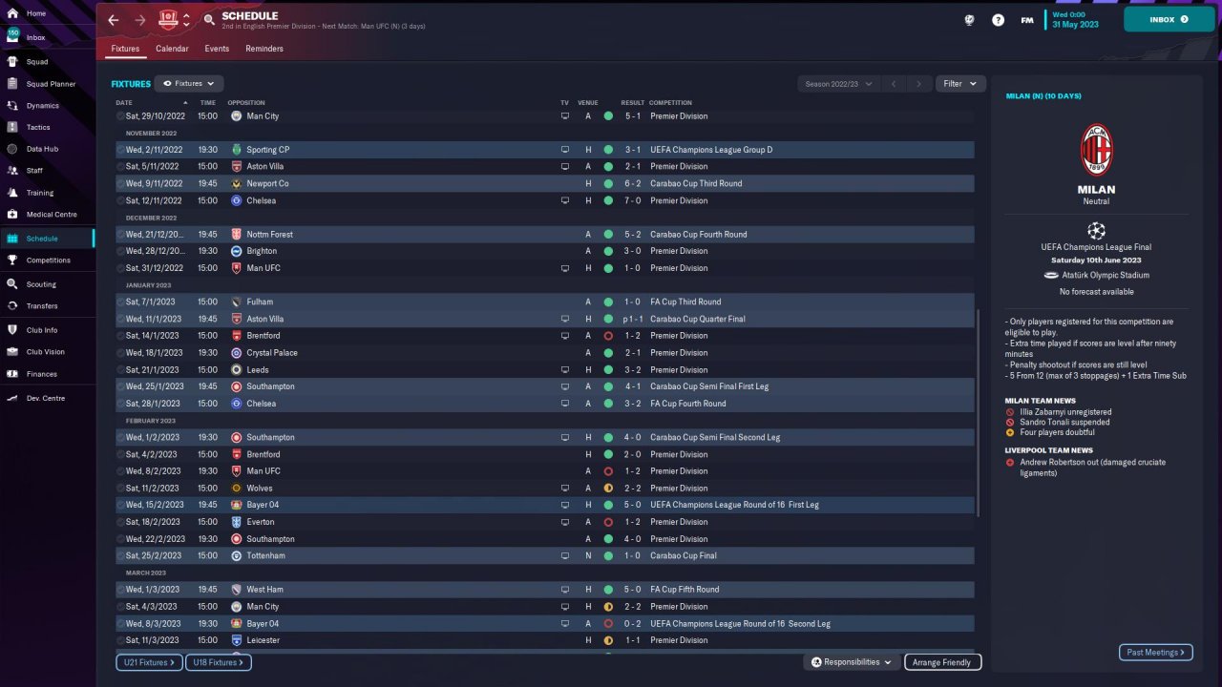Open U21 Fixtures
Screen dimensions: 1222x687
pos(150,662)
